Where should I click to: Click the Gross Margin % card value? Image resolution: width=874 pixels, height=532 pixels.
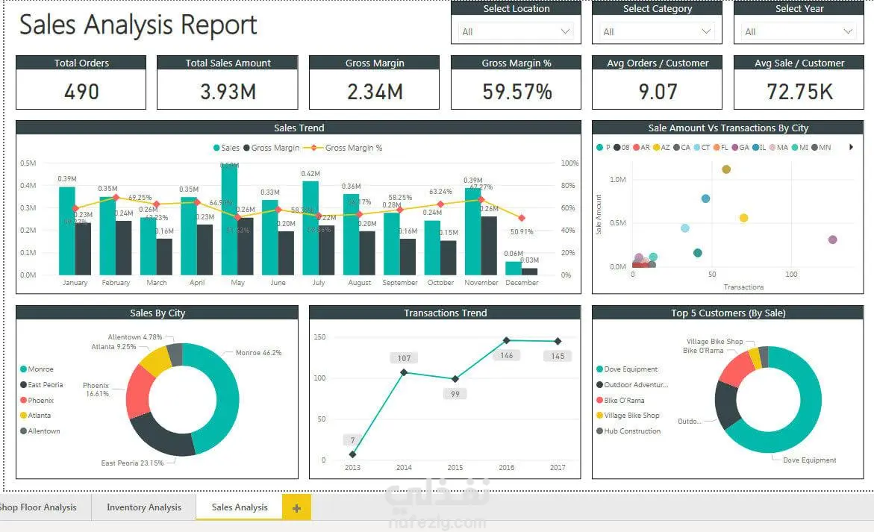(516, 92)
